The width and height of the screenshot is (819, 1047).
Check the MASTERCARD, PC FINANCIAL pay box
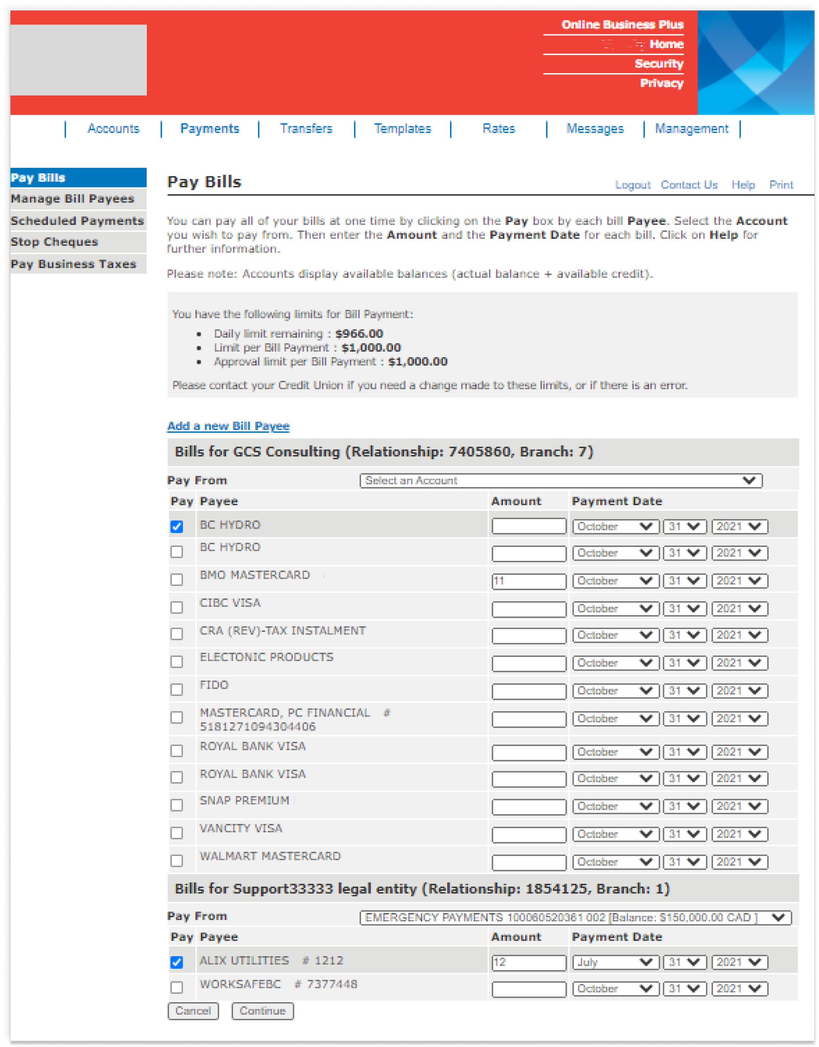177,717
